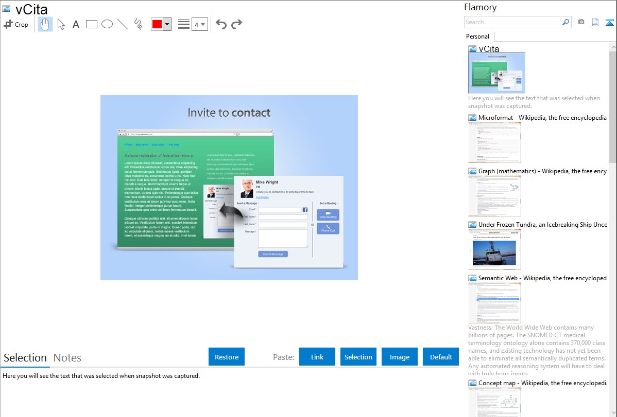
Task: Open the line width 4 dropdown
Action: pyautogui.click(x=200, y=24)
